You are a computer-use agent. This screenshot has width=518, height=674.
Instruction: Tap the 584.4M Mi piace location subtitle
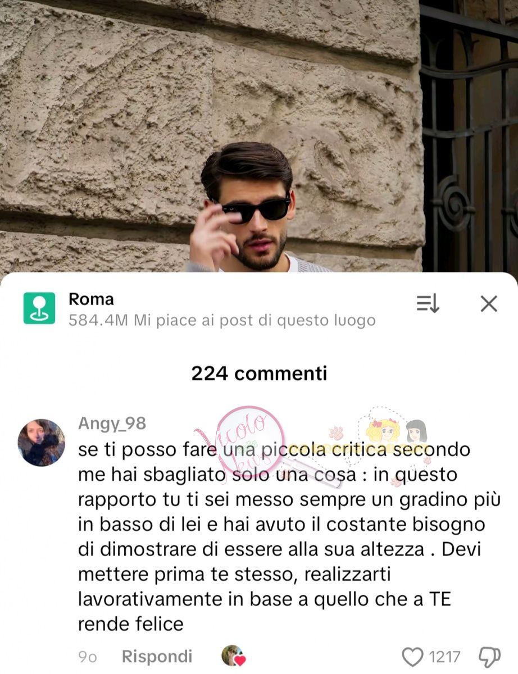pos(222,321)
